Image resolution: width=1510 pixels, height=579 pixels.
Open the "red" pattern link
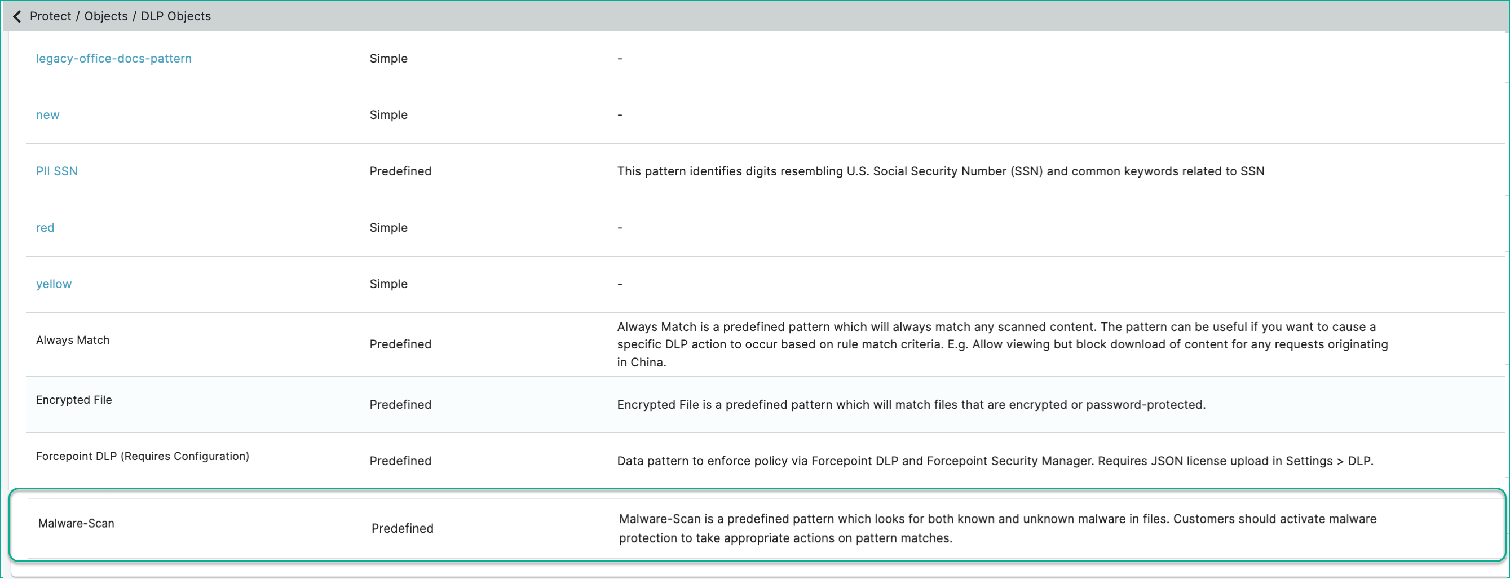pyautogui.click(x=45, y=227)
